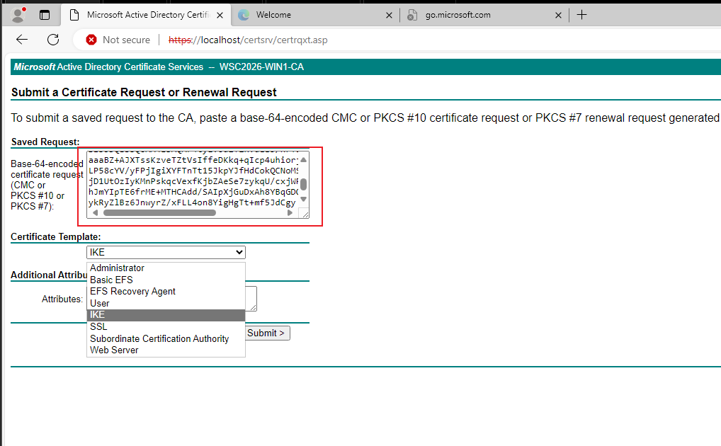This screenshot has height=446, width=721.
Task: Click the browser back arrow
Action: point(22,40)
